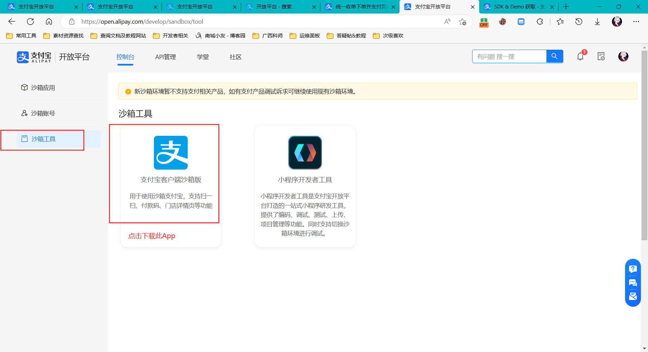
Task: Select the API管理 navigation tab
Action: pos(165,57)
